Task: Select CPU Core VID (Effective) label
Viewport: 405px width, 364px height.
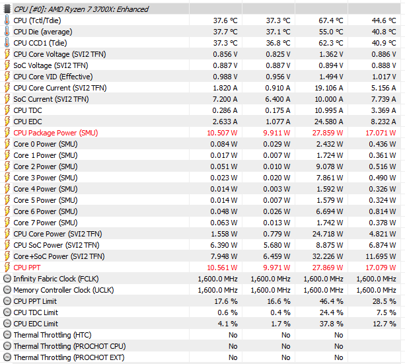Action: pyautogui.click(x=53, y=77)
